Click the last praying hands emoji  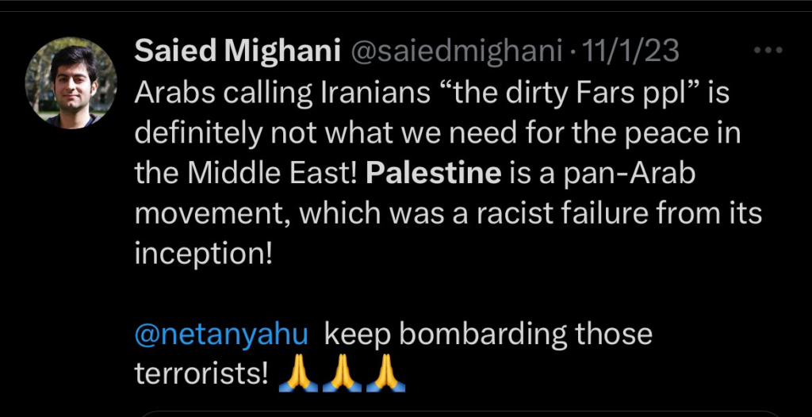pos(386,374)
